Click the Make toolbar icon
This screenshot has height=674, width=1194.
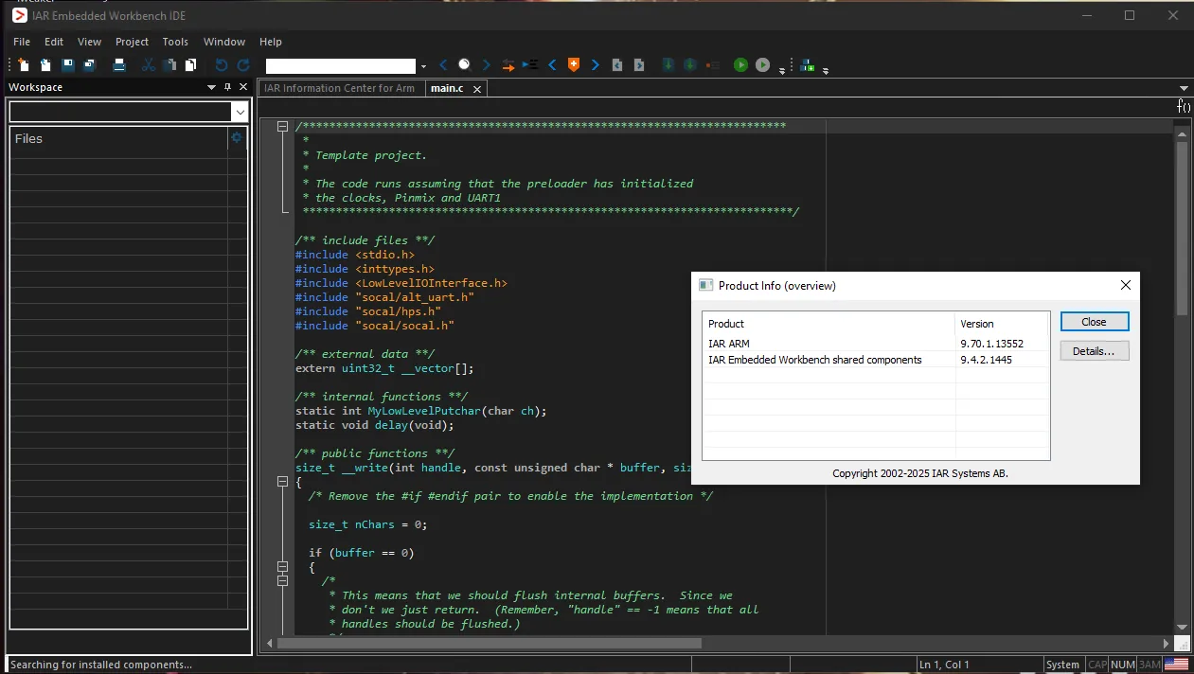coord(690,65)
